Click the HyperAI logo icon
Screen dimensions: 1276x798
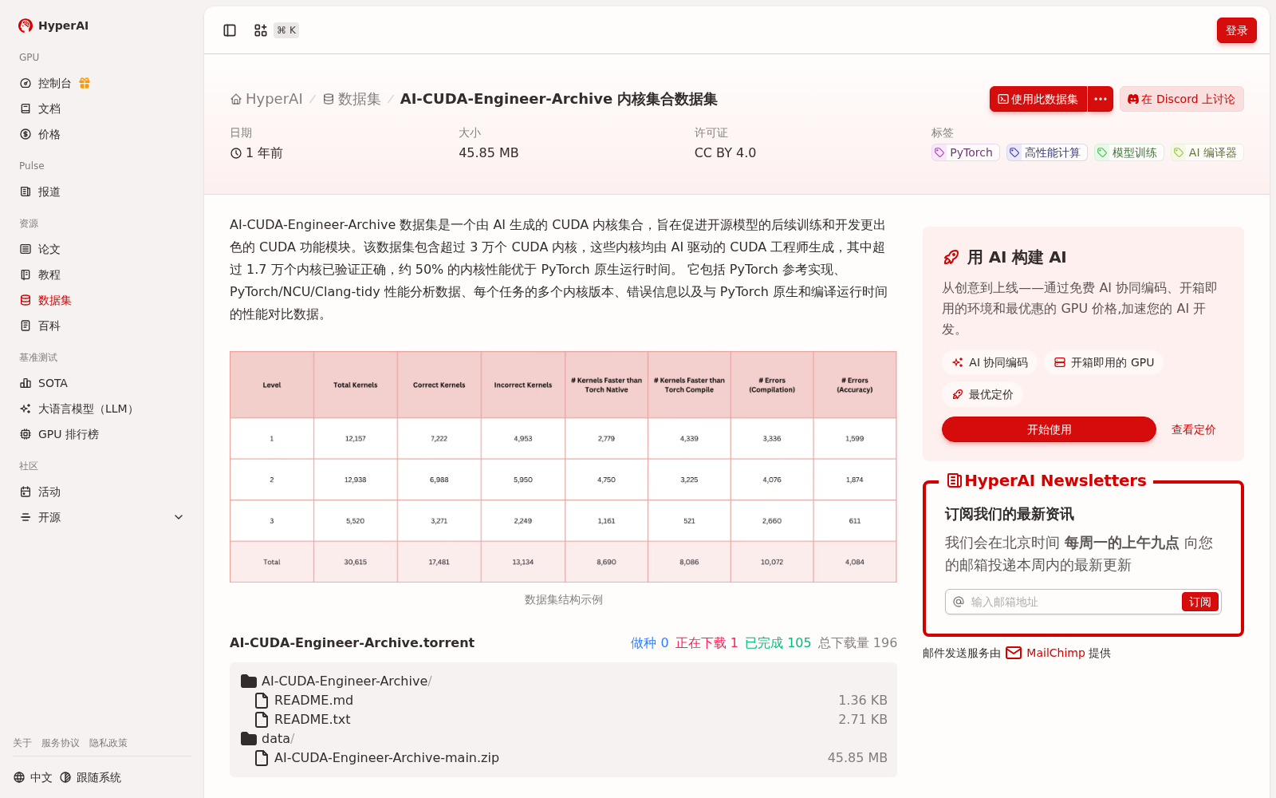[26, 26]
